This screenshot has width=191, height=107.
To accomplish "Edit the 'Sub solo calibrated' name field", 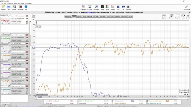I will click(x=18, y=43).
